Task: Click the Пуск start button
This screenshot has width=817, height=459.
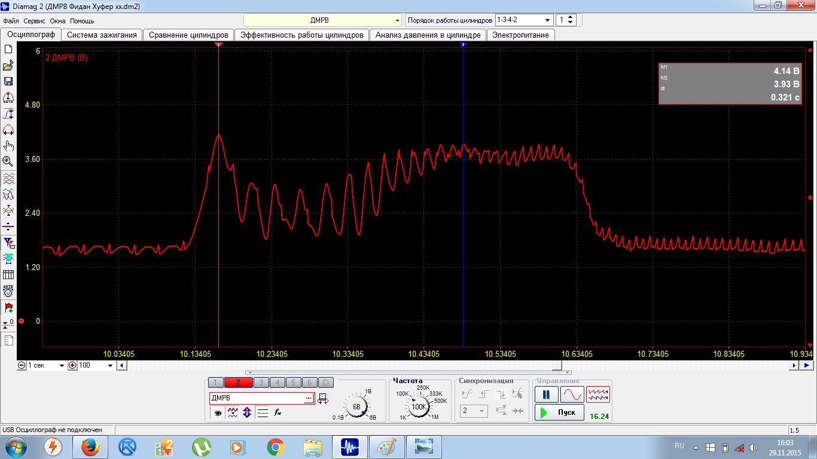Action: 559,412
